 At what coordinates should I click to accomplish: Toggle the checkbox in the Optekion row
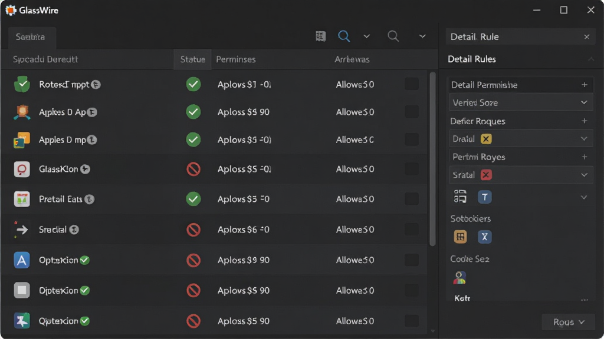(412, 260)
